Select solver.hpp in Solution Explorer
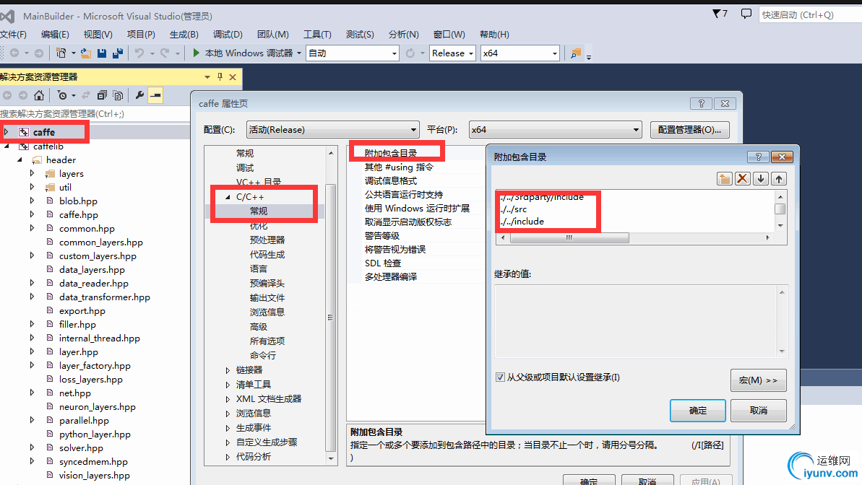The width and height of the screenshot is (862, 485). 81,448
